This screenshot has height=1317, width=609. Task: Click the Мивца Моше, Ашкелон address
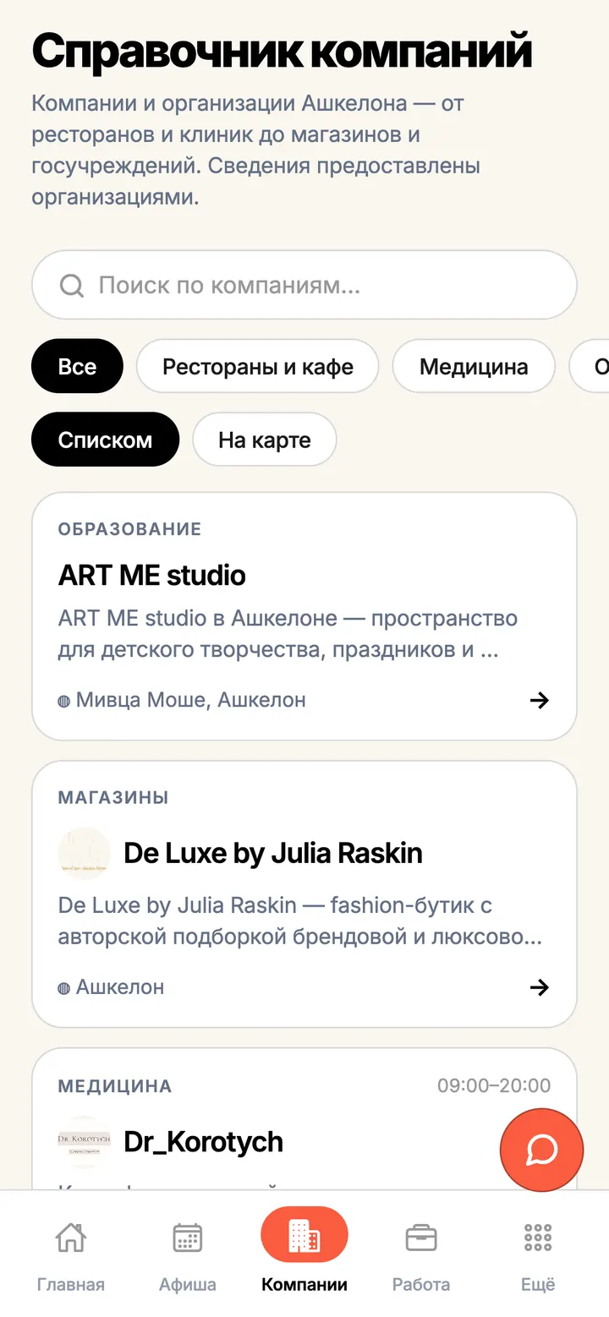point(191,700)
